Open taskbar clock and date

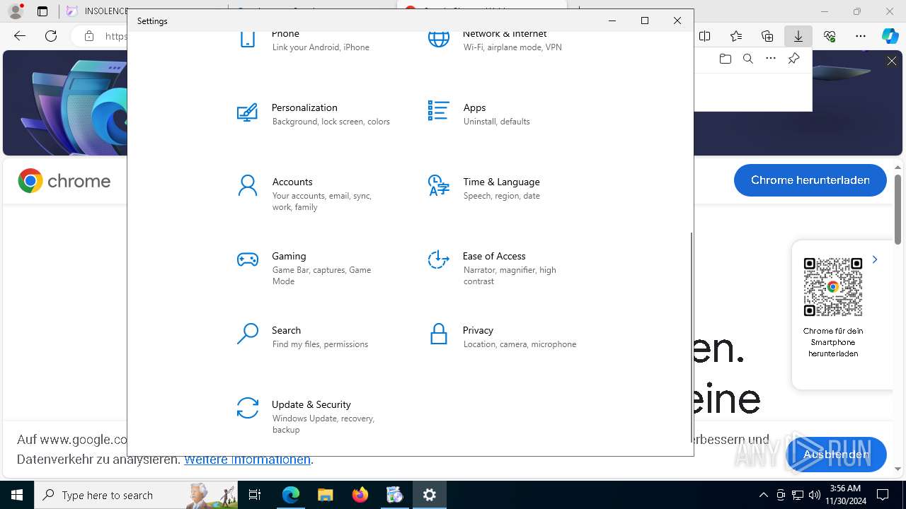(844, 495)
